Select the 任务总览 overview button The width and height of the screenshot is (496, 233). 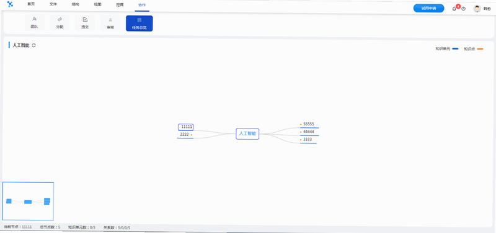[x=139, y=23]
